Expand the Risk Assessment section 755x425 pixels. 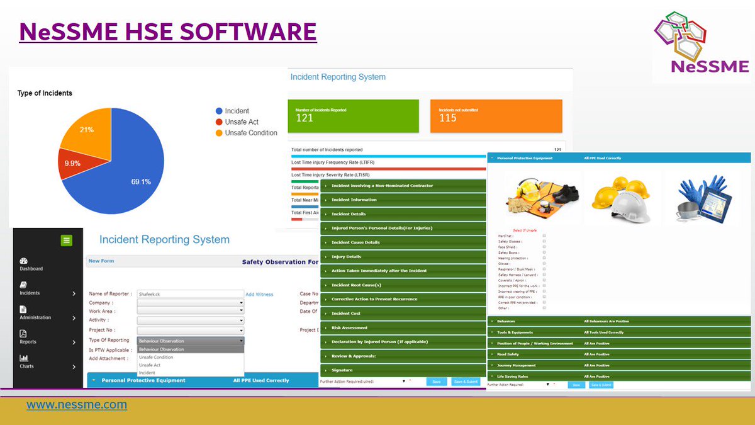(403, 327)
